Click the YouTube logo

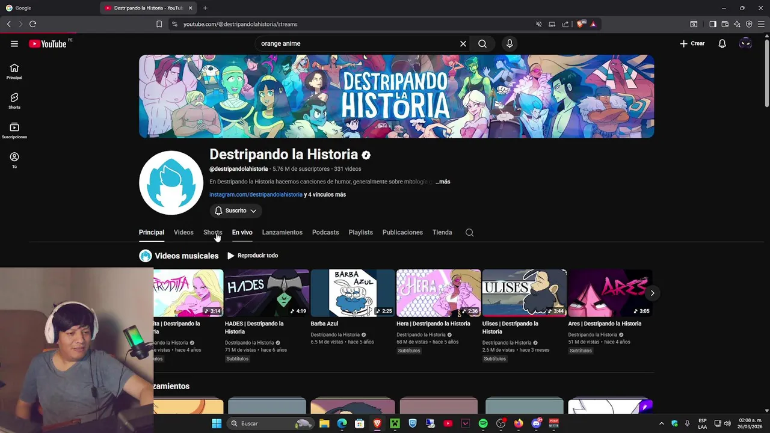[48, 43]
